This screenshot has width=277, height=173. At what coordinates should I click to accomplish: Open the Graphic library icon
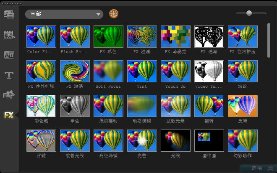9,95
